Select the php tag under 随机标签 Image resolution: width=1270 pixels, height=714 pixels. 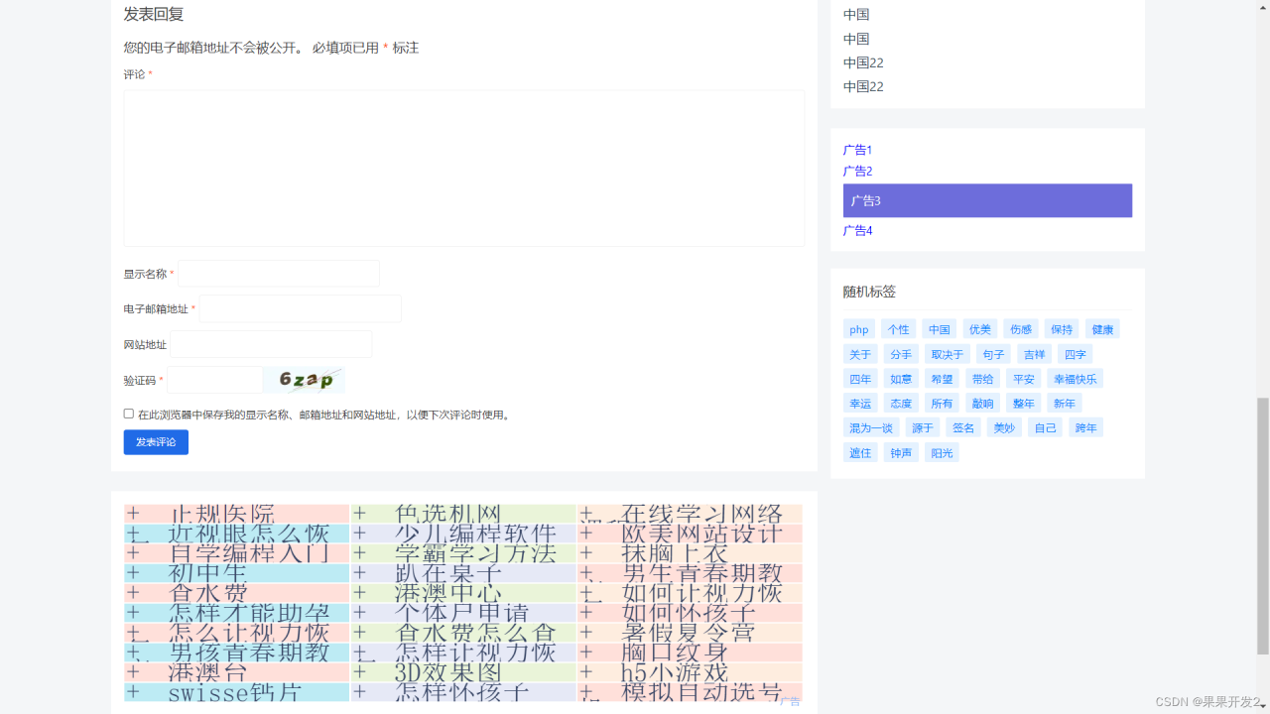click(x=858, y=328)
